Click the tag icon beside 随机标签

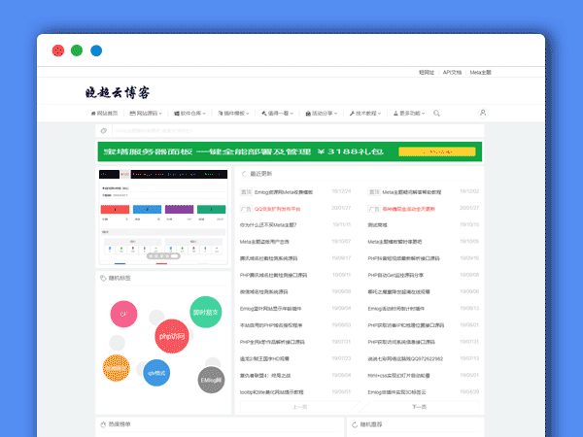[102, 278]
